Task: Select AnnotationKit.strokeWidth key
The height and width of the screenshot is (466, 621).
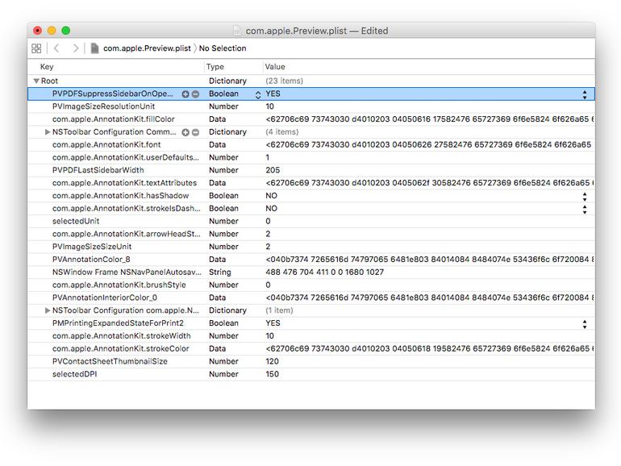Action: pos(121,335)
